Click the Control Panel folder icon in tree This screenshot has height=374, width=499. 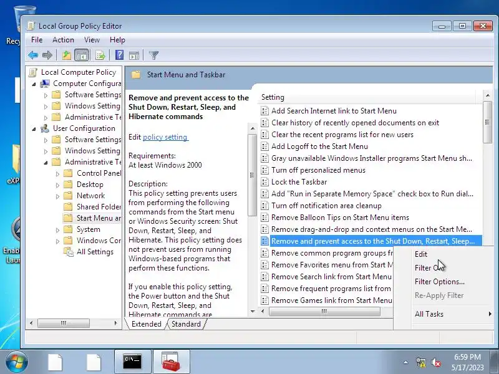[68, 173]
